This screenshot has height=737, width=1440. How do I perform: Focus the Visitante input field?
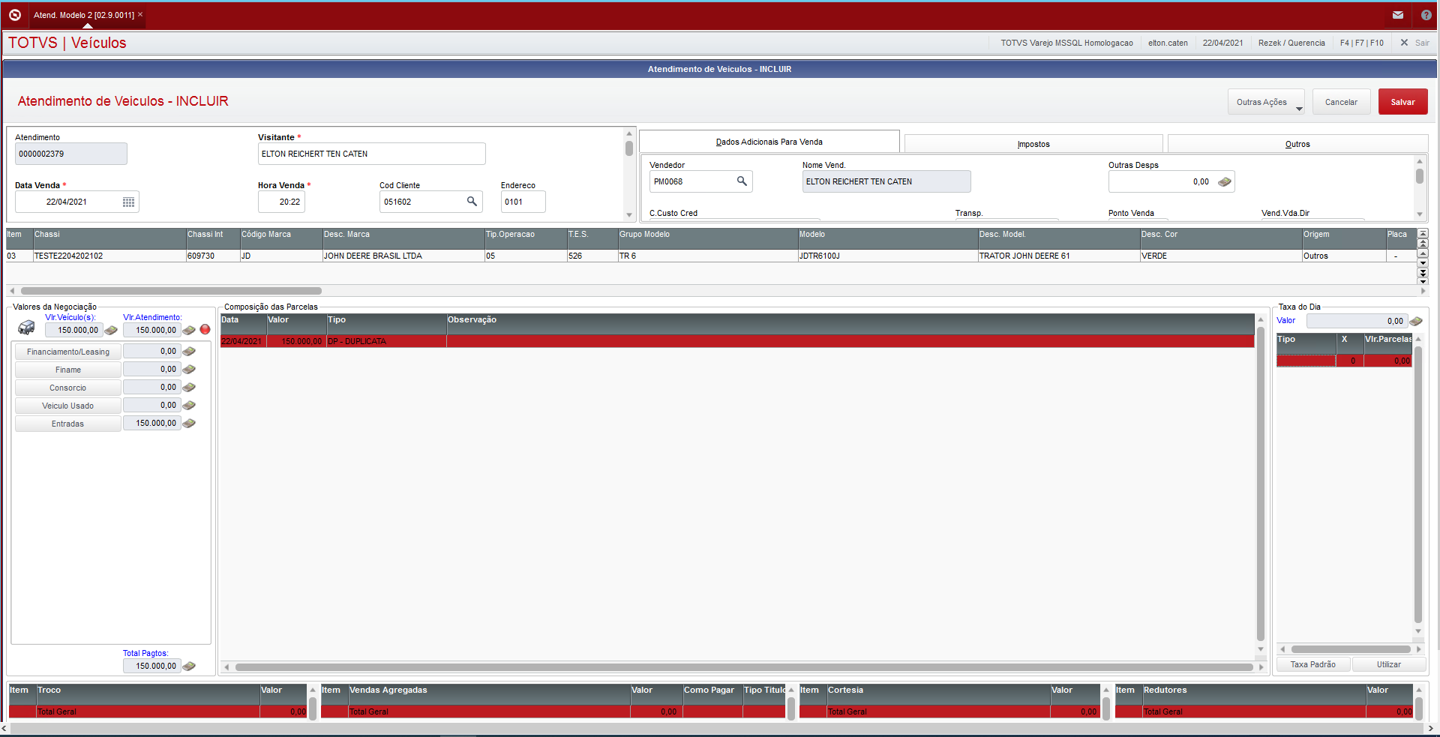point(371,154)
